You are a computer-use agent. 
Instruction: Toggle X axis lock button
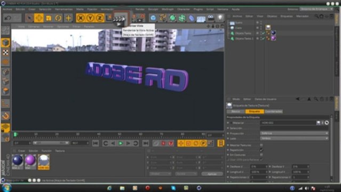tap(81, 18)
